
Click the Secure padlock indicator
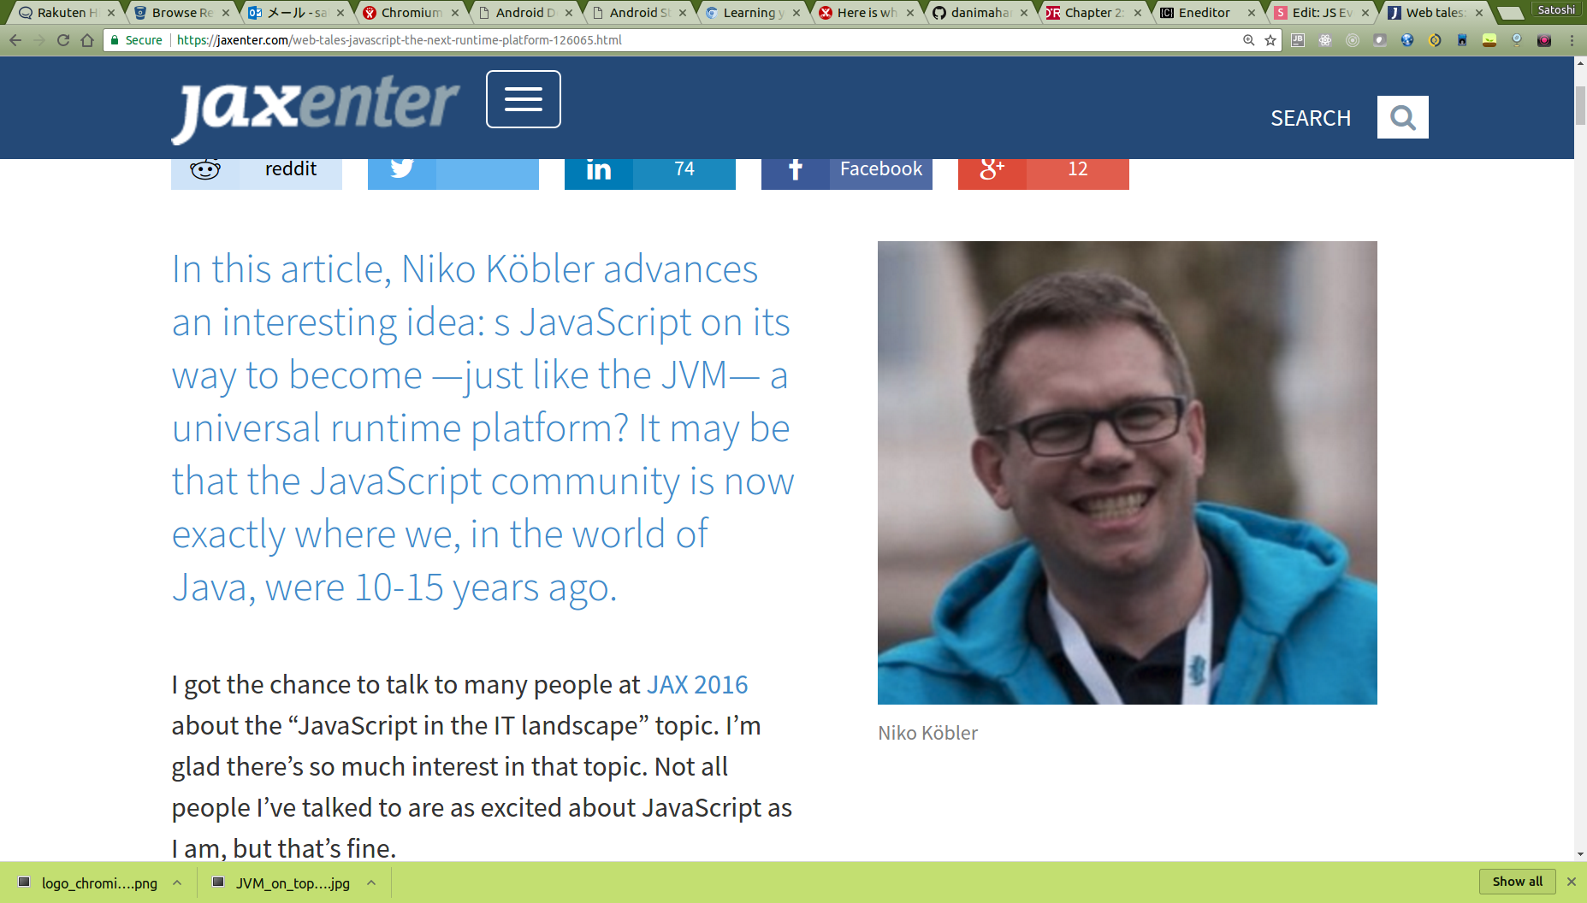point(137,40)
